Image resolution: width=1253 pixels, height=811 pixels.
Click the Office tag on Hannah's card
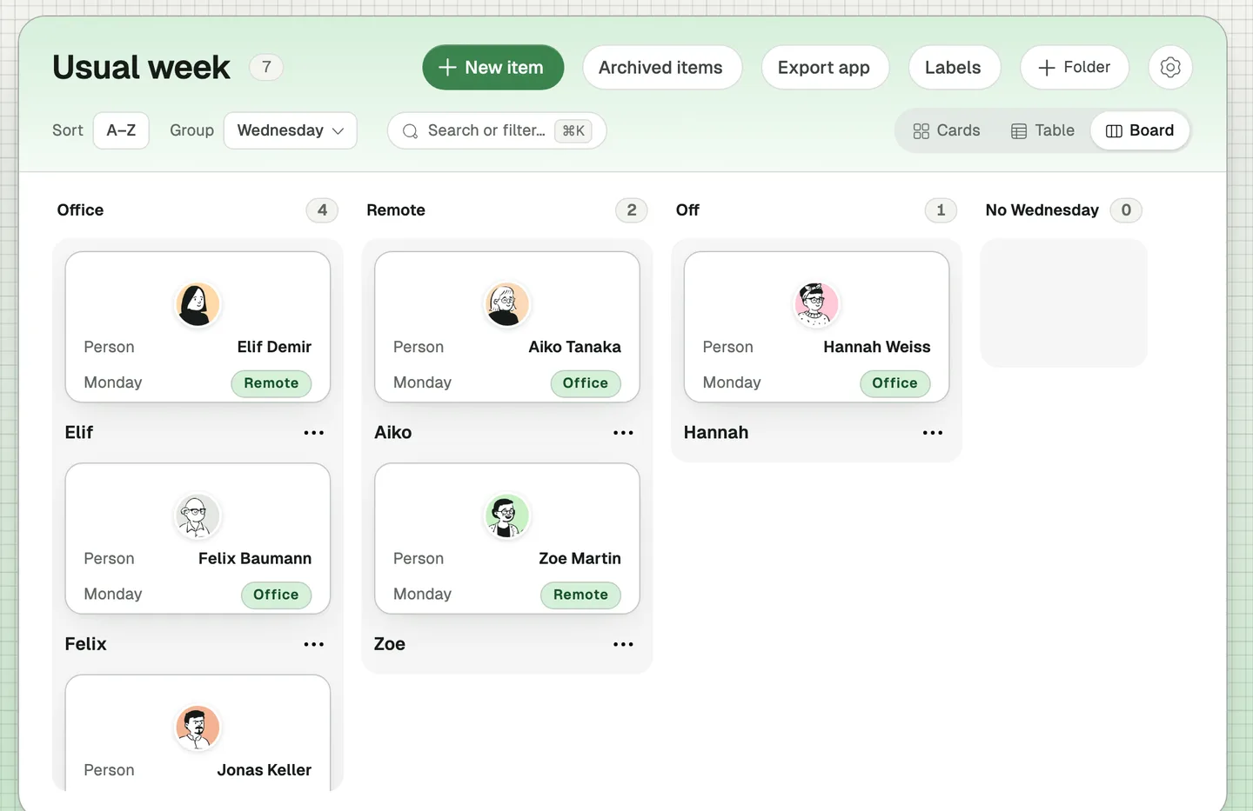point(895,383)
